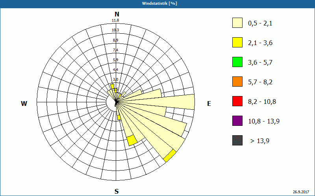Click the legend label '10,8 - 13,9'
This screenshot has width=315, height=196.
click(x=264, y=122)
